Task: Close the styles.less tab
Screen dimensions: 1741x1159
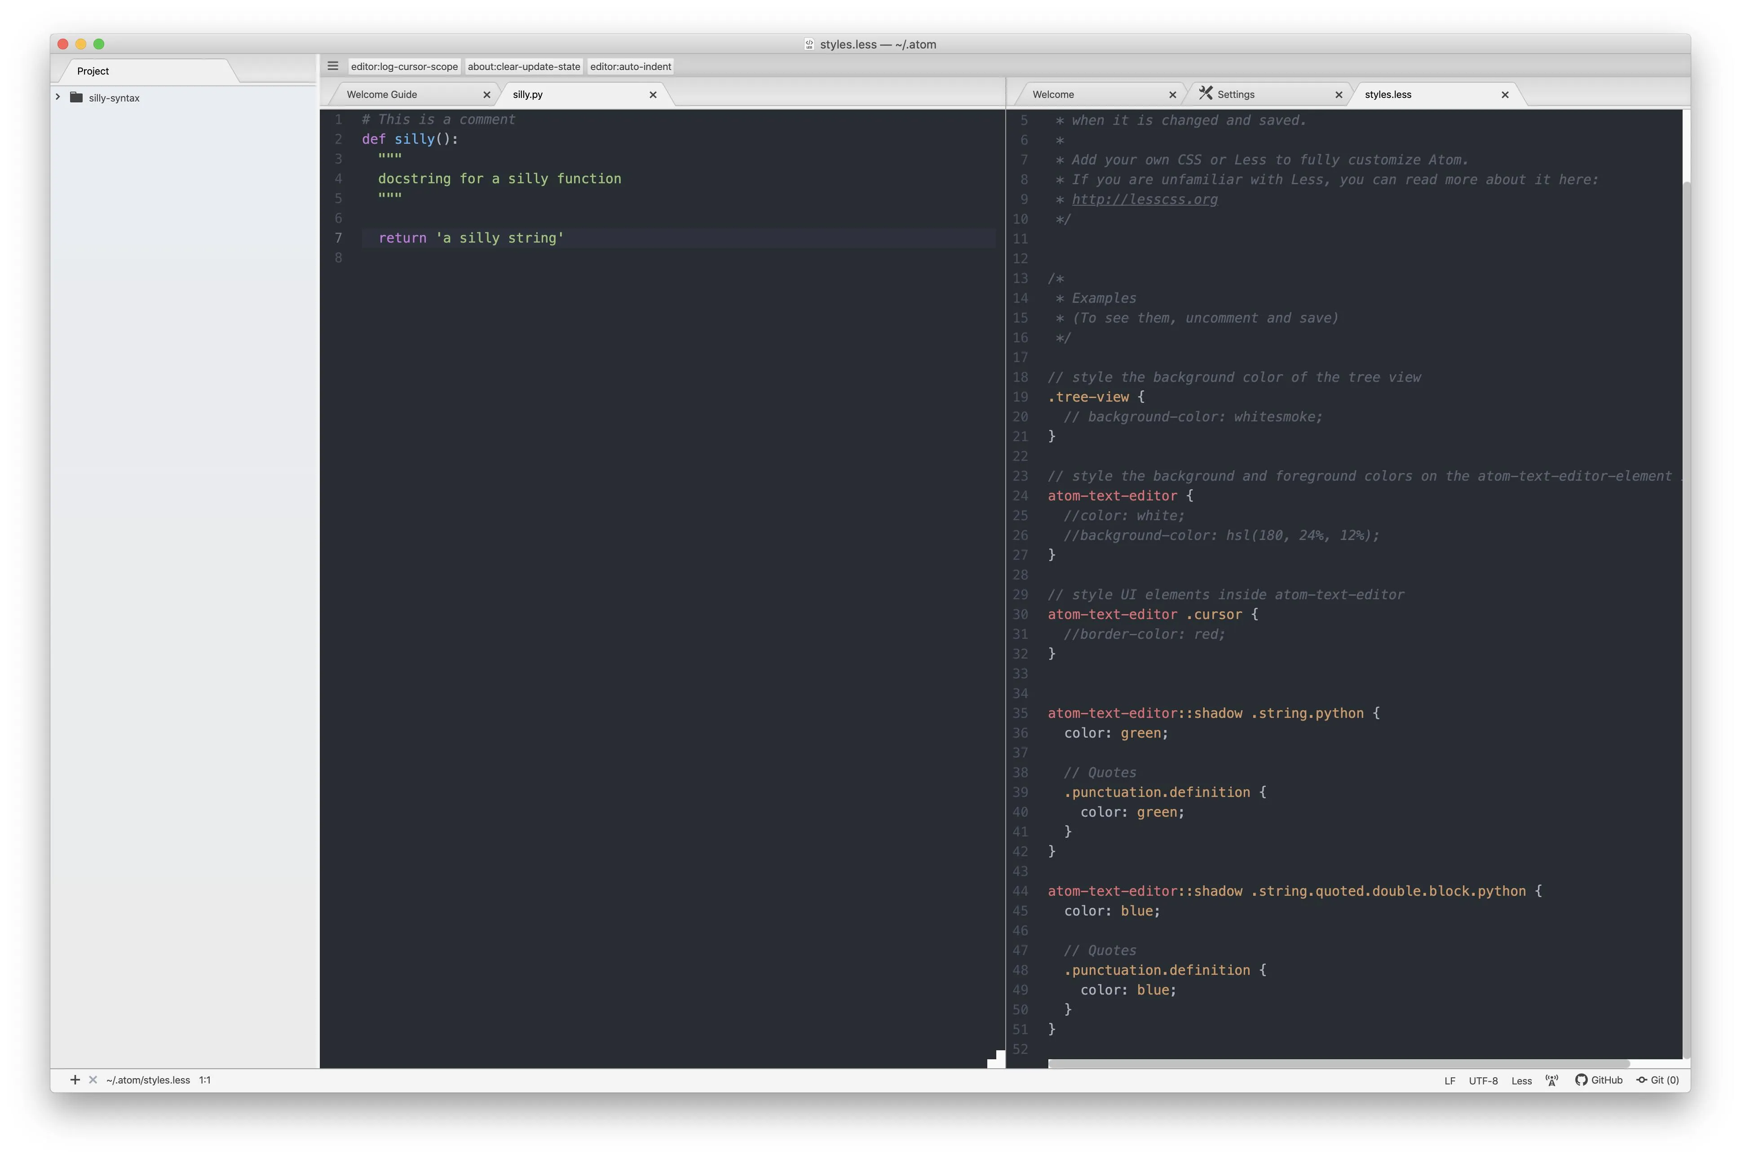Action: (x=1505, y=95)
